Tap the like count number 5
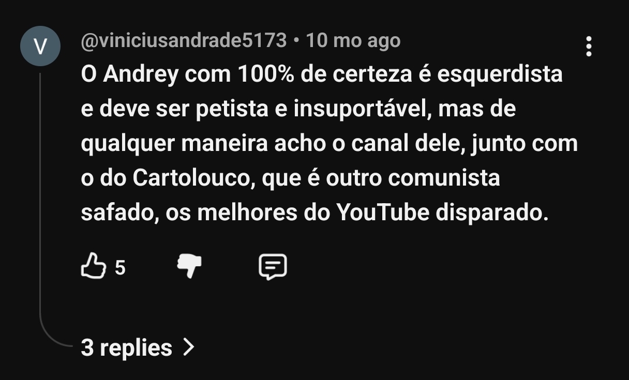The width and height of the screenshot is (629, 380). point(120,268)
